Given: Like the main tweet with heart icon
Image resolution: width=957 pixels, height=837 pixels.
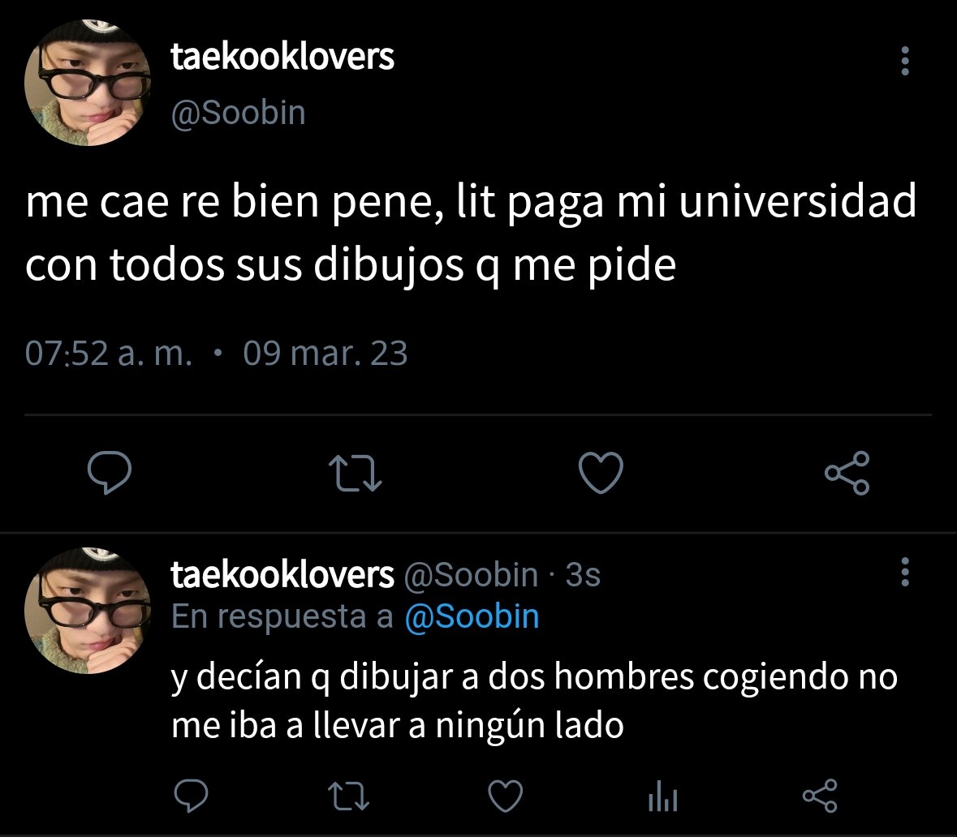Looking at the screenshot, I should 601,472.
